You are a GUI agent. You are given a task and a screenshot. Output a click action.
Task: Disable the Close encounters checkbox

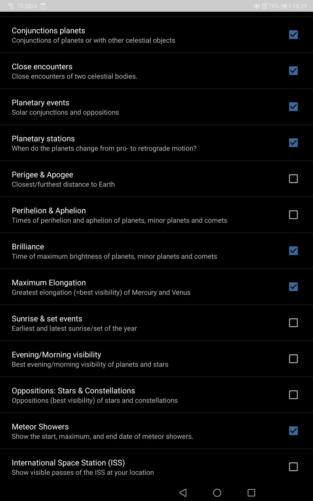[x=293, y=71]
